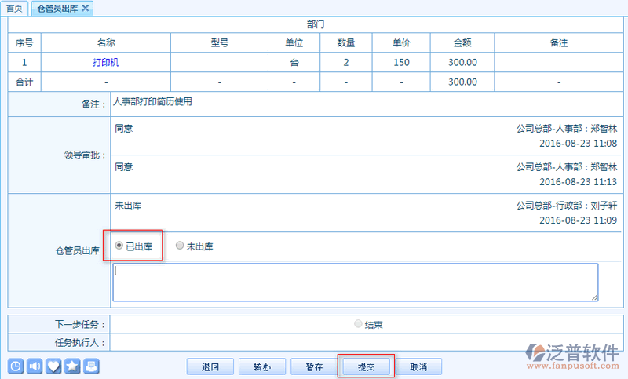
Task: Click the 名称 column header
Action: click(106, 43)
